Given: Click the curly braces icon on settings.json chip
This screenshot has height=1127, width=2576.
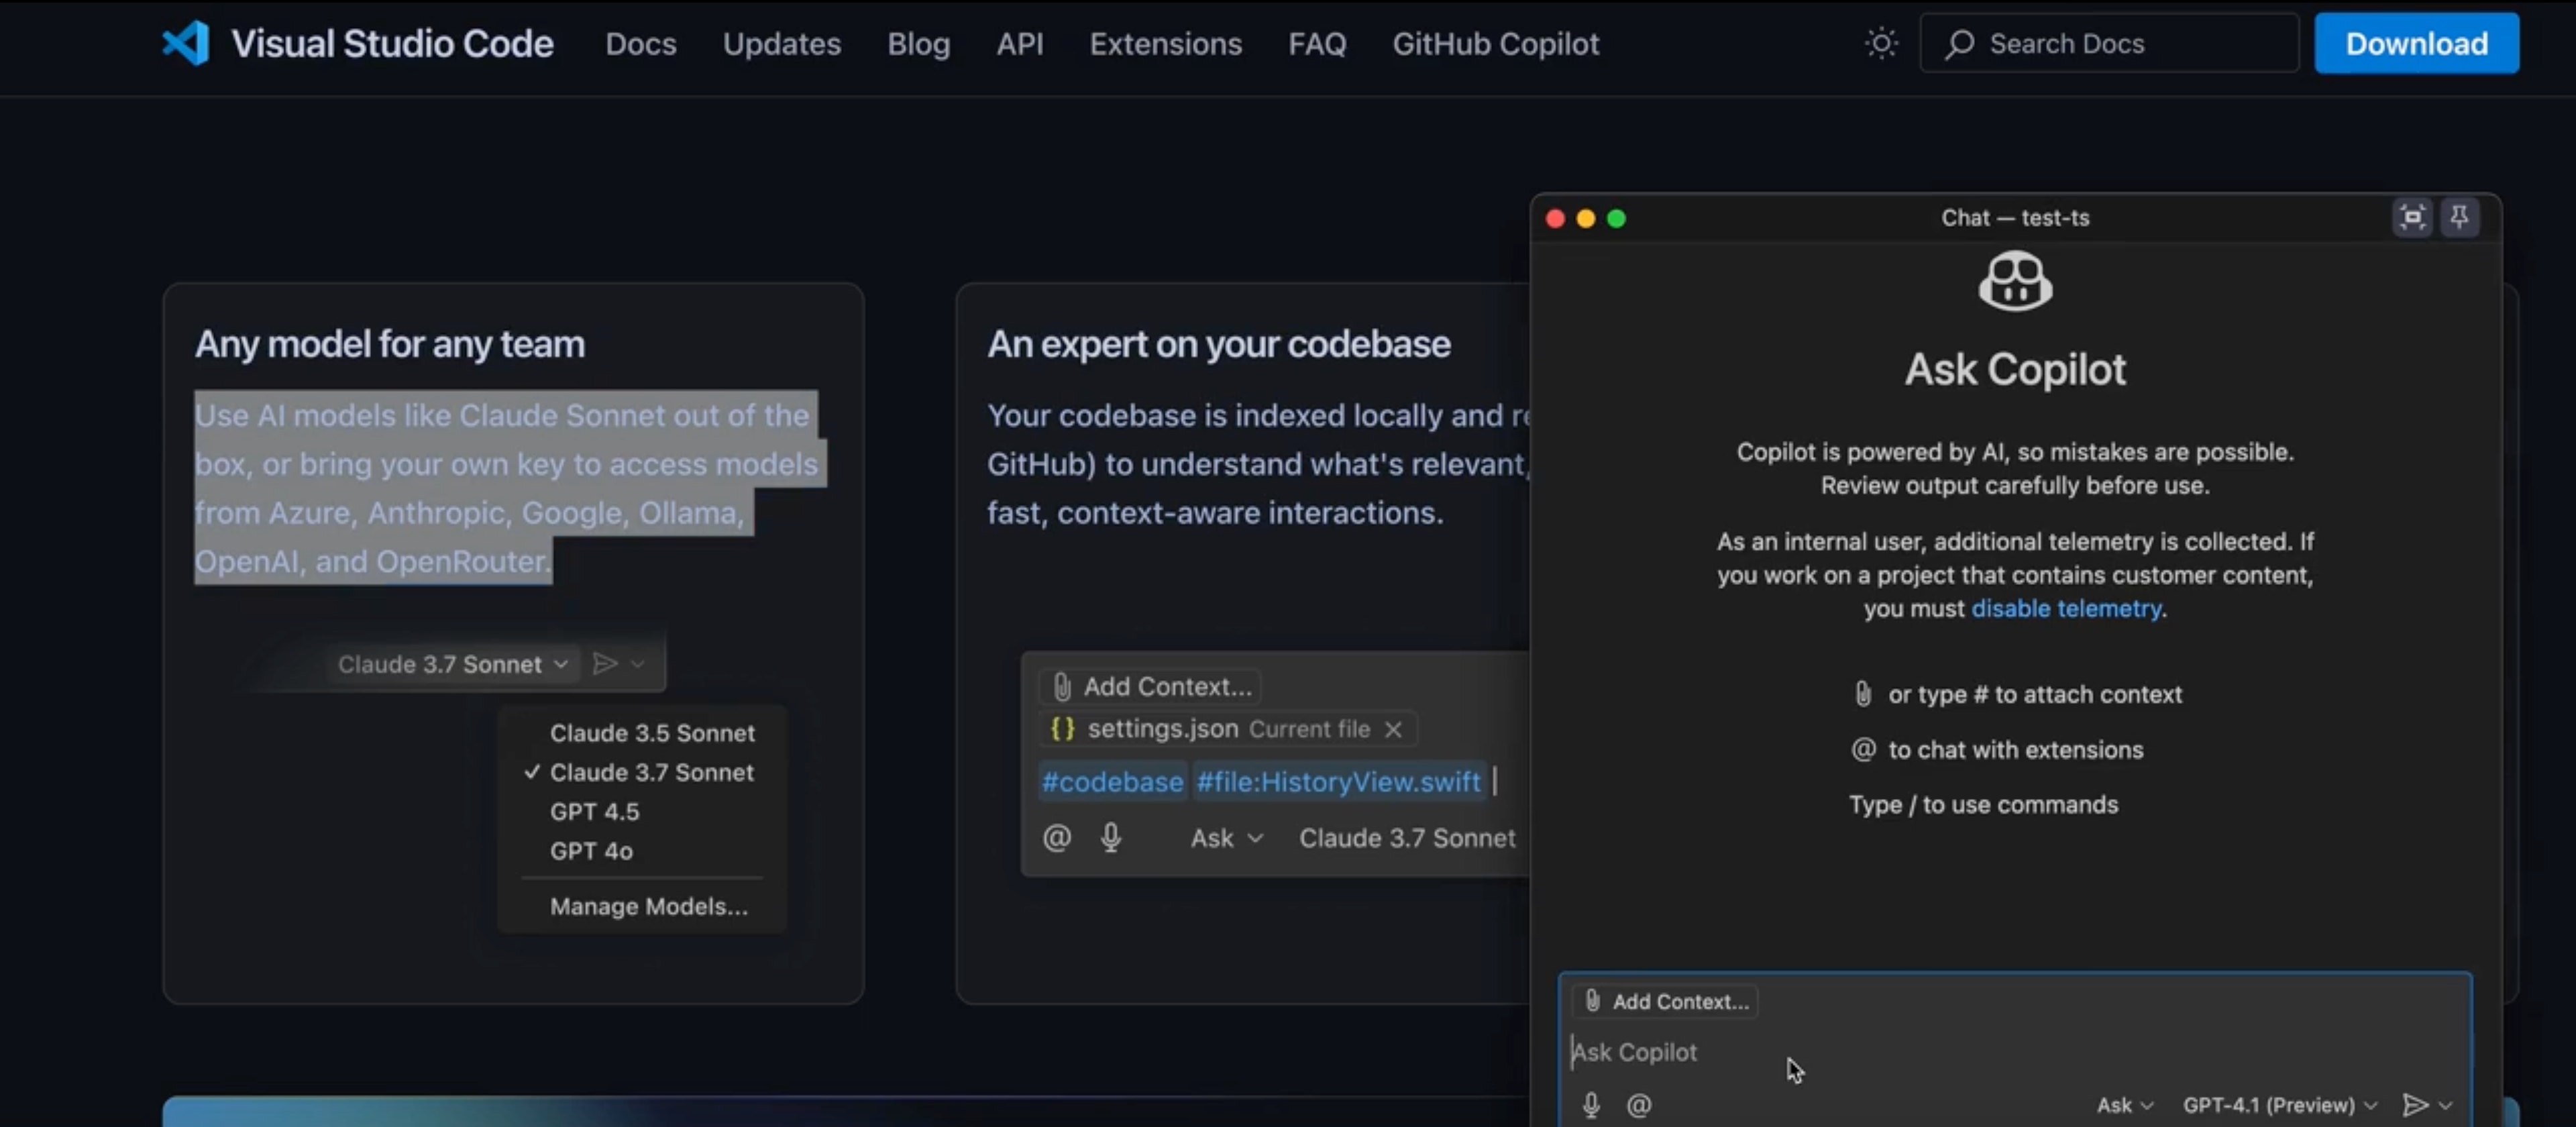Looking at the screenshot, I should [1062, 729].
